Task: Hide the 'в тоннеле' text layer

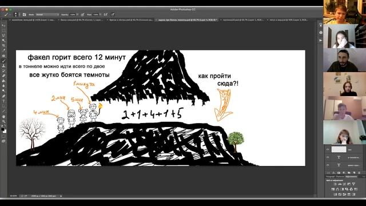Action: click(x=328, y=157)
